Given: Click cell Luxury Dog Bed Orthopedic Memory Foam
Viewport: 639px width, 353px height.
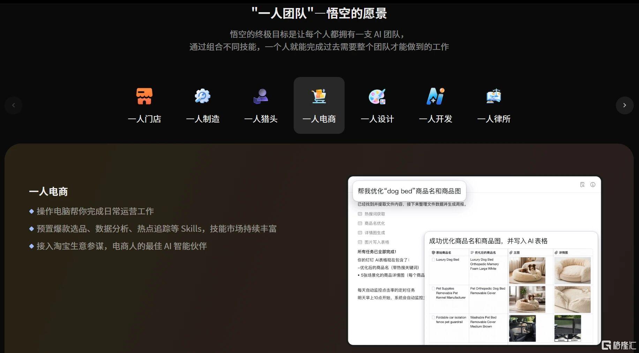Looking at the screenshot, I should point(484,264).
